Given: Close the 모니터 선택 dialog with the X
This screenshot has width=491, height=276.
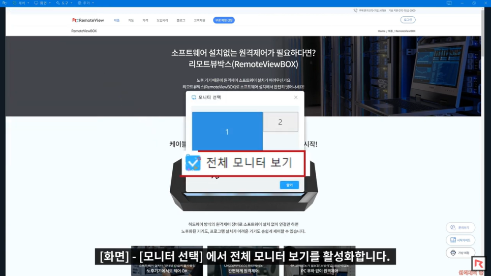Looking at the screenshot, I should [296, 97].
